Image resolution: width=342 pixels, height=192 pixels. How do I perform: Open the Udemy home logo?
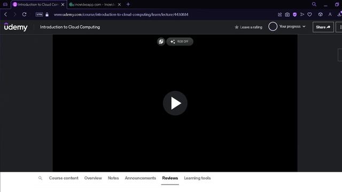pyautogui.click(x=15, y=27)
